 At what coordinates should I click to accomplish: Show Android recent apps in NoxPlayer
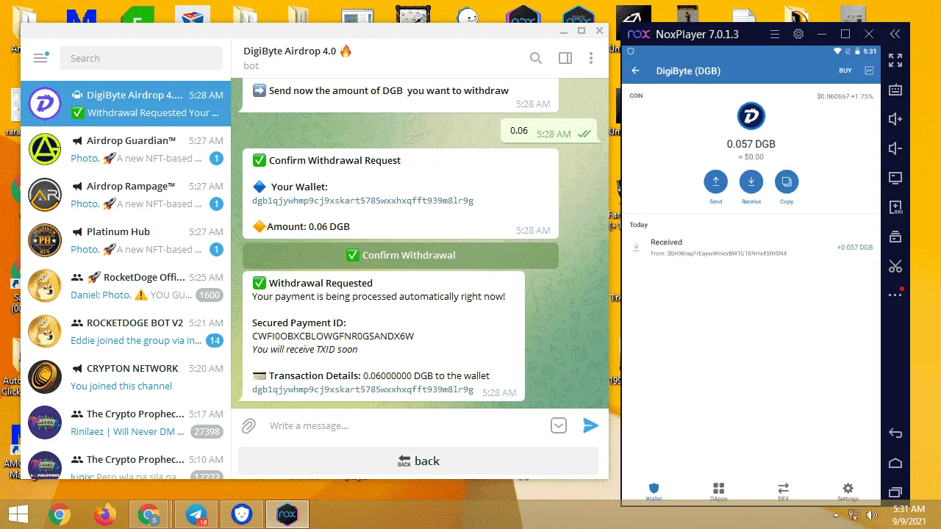(895, 492)
